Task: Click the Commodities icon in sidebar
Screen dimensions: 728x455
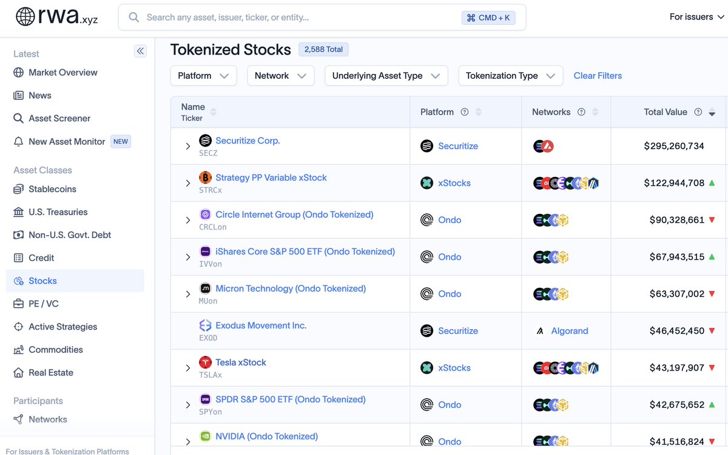Action: click(18, 350)
